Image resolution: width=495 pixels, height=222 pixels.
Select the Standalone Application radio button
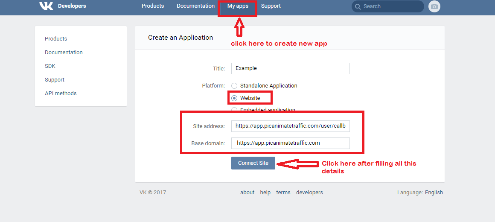click(234, 85)
